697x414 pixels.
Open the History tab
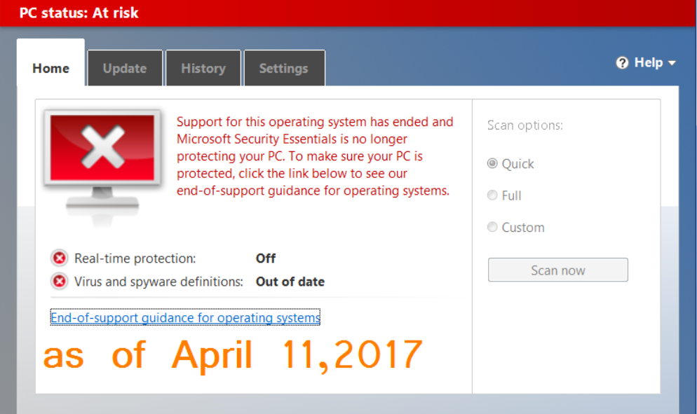[203, 69]
